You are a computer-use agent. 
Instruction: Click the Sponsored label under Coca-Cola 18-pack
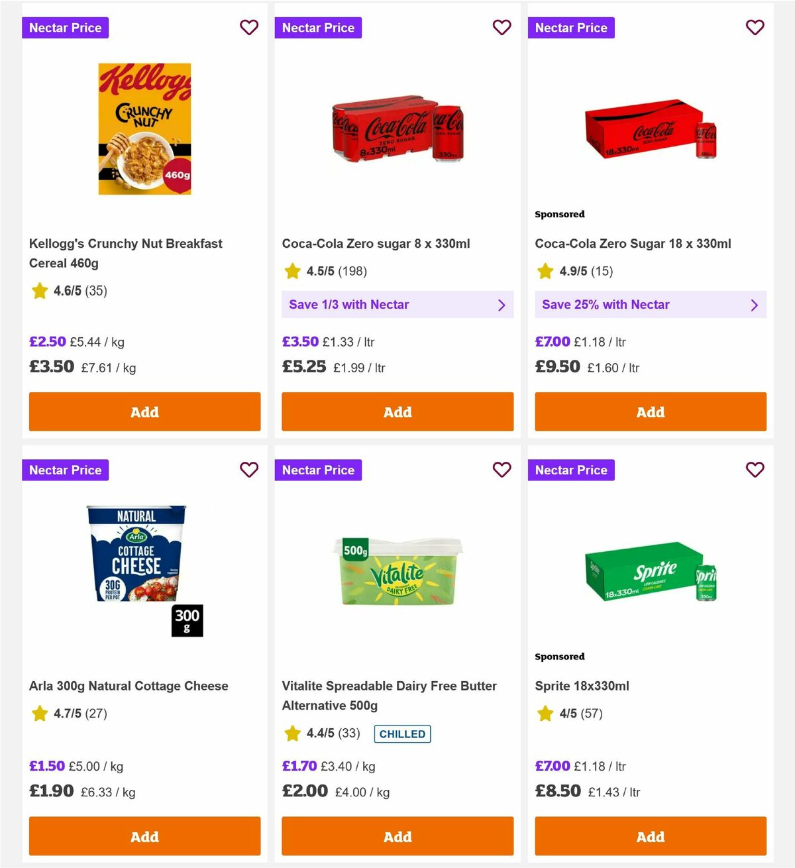coord(560,214)
